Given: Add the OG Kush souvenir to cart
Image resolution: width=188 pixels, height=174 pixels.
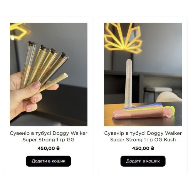Looking at the screenshot, I should (x=143, y=161).
